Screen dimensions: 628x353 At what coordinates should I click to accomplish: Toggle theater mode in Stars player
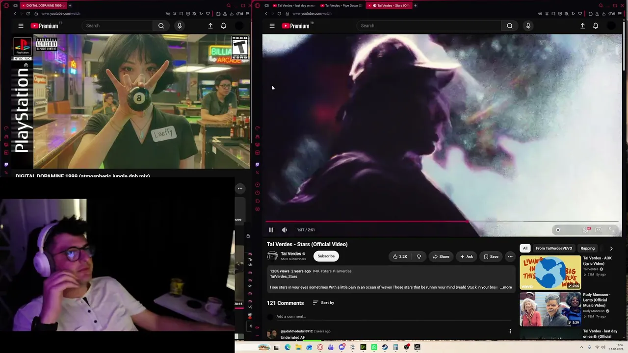598,230
